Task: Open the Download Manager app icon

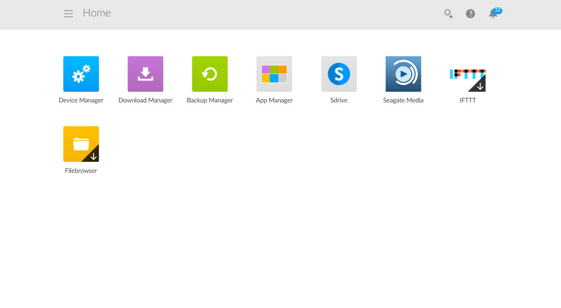Action: pos(145,74)
